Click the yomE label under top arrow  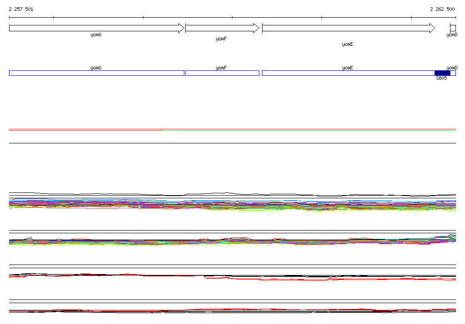point(347,44)
